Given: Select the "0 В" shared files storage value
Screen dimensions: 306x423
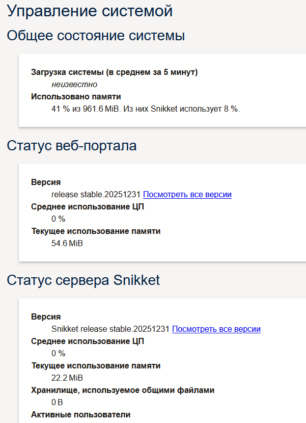Looking at the screenshot, I should [x=57, y=402].
